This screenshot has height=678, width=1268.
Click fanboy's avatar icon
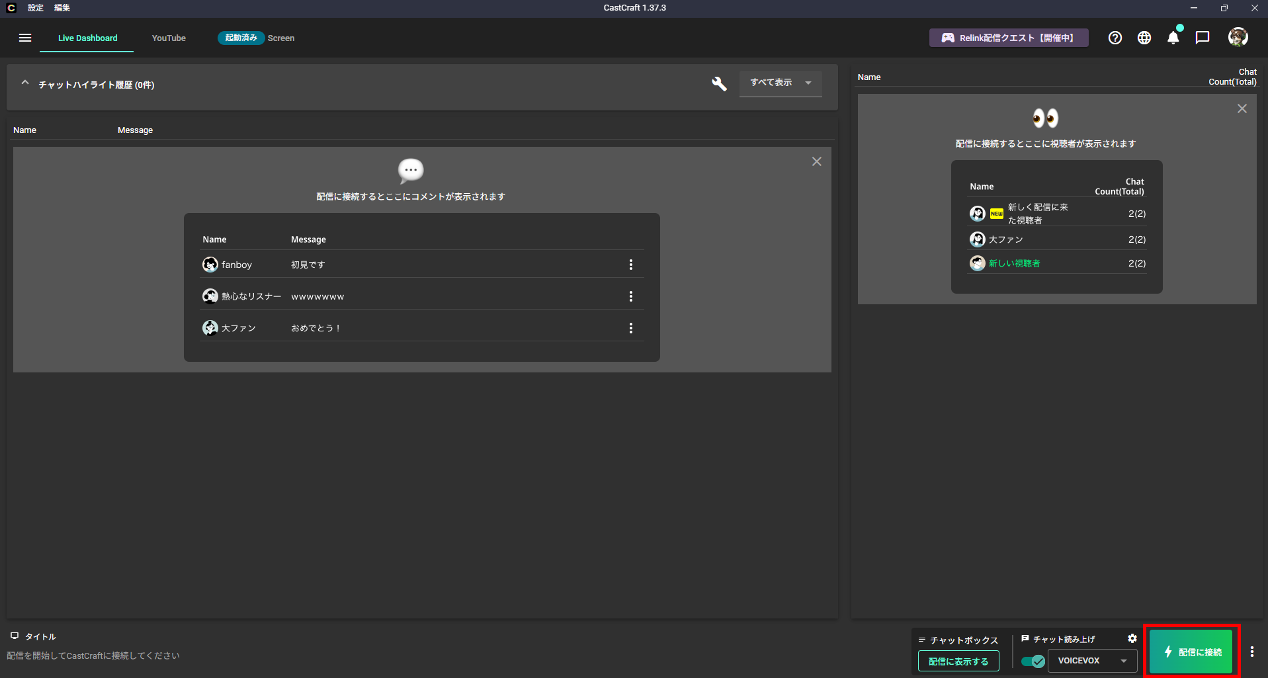tap(210, 265)
